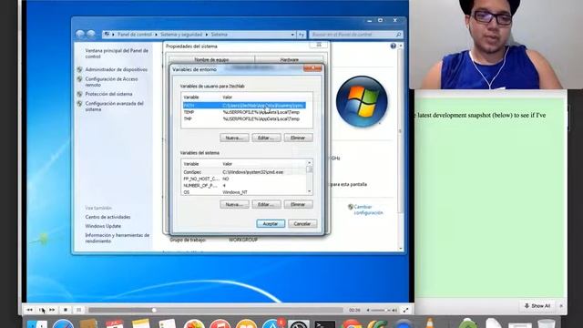This screenshot has width=583, height=328.
Task: Click the Buscar en el Panel de control field
Action: pos(356,35)
